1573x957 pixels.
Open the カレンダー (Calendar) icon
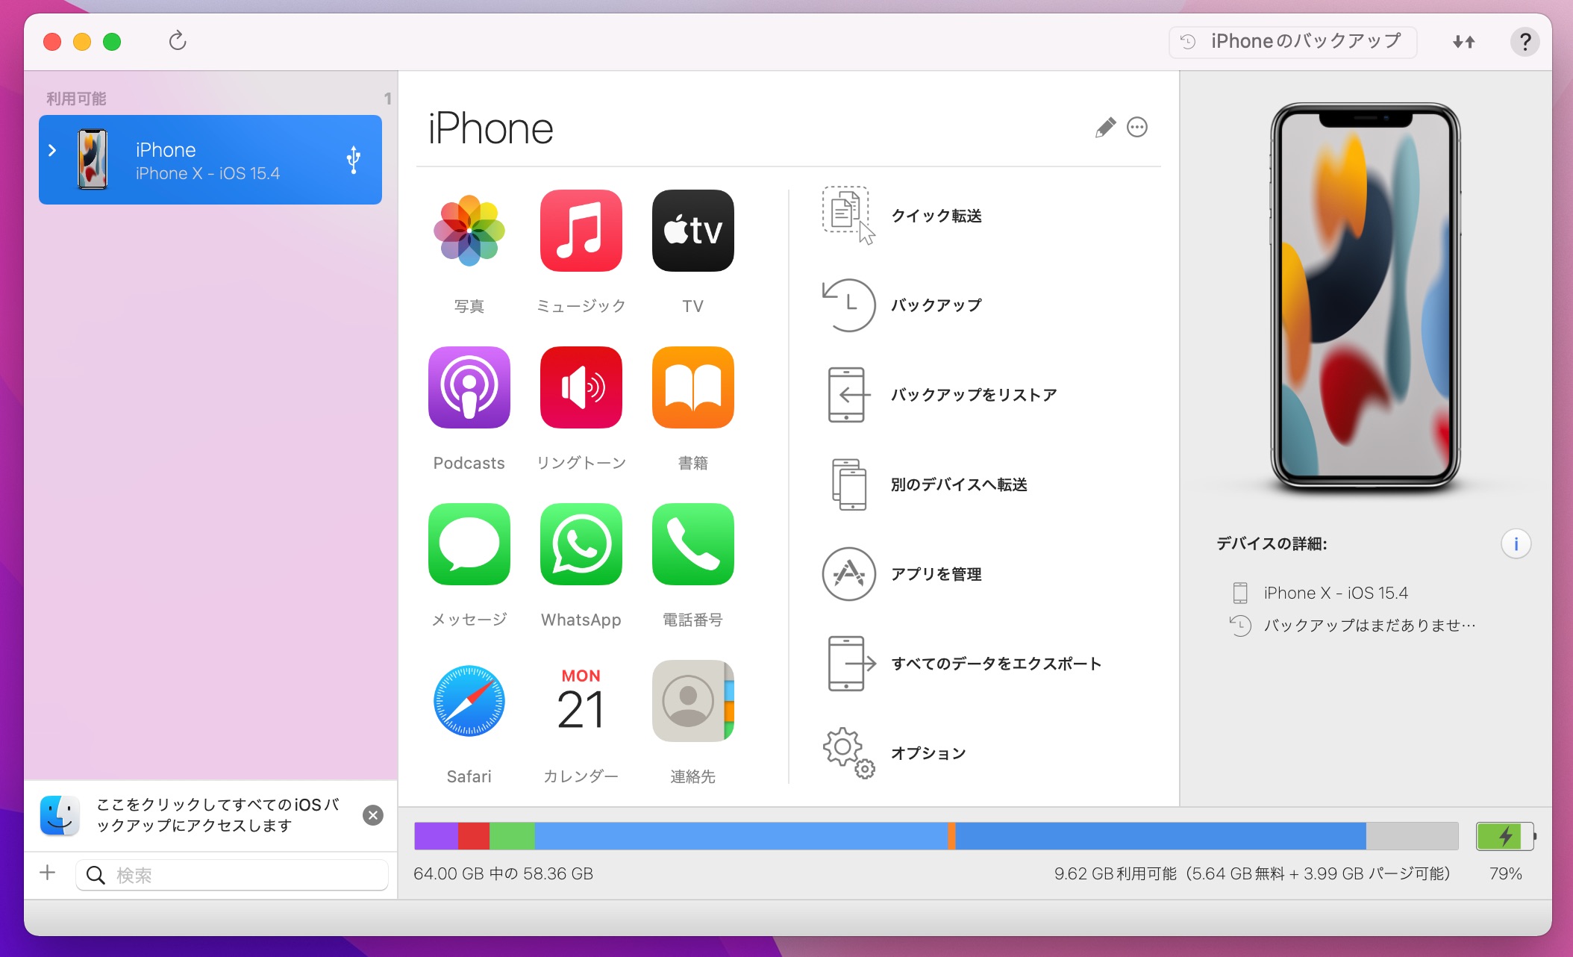[x=581, y=701]
